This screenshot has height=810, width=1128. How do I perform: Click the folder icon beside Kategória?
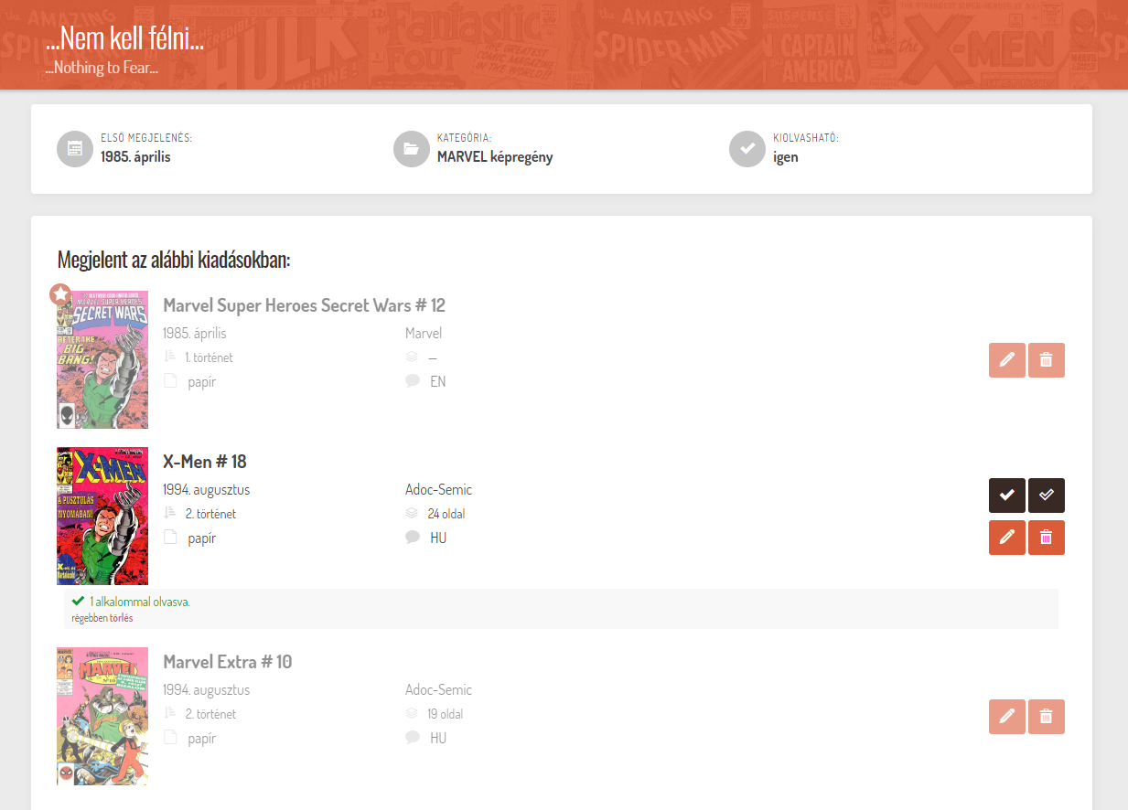[x=412, y=149]
